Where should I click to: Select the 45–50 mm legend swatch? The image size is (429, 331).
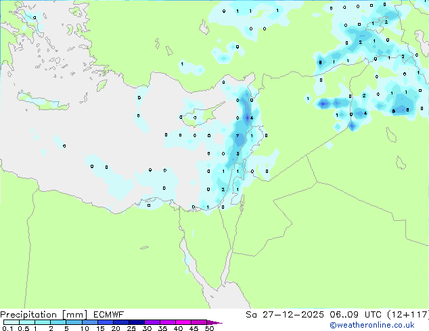click(x=199, y=322)
